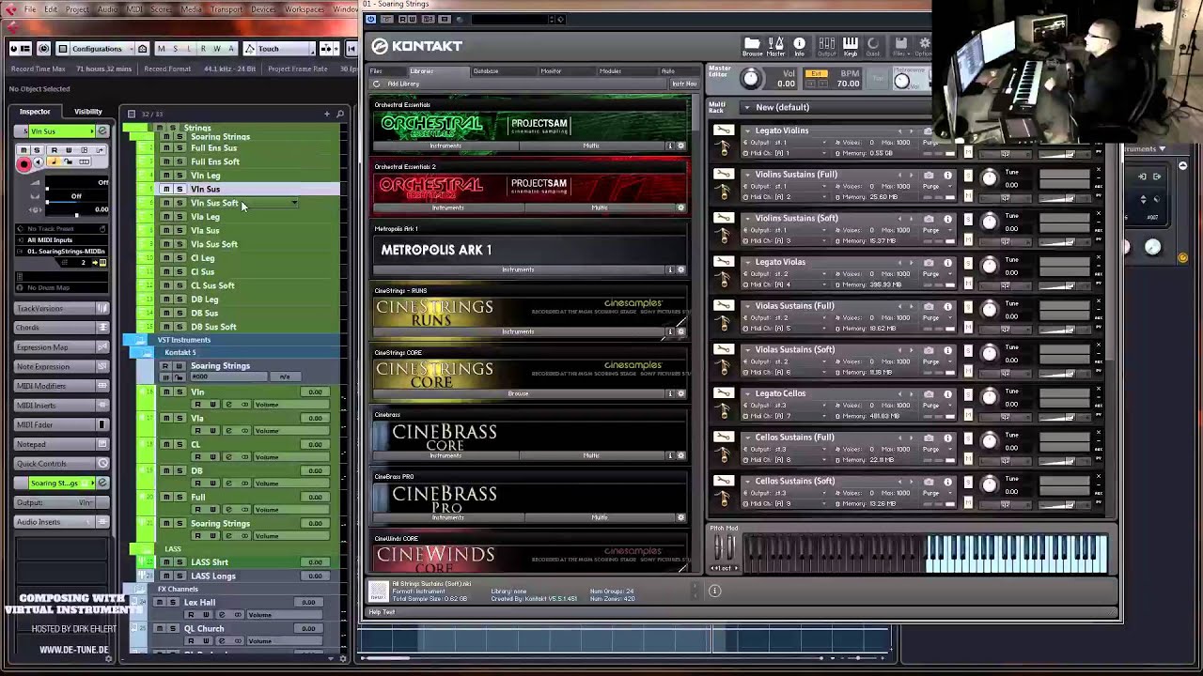Solo the Full Ens Soft track
1203x676 pixels.
click(x=180, y=161)
